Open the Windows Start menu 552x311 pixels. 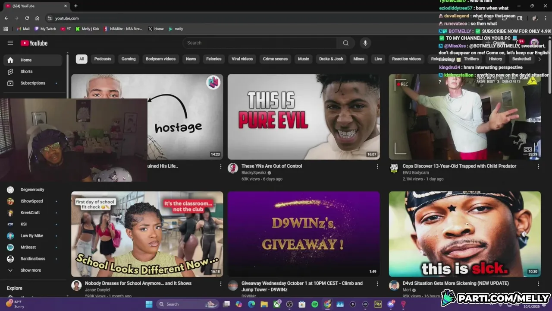(x=149, y=304)
